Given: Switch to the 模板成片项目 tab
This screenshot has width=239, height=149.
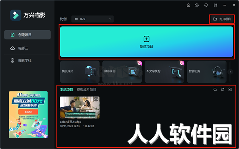Looking at the screenshot, I should pyautogui.click(x=86, y=89).
